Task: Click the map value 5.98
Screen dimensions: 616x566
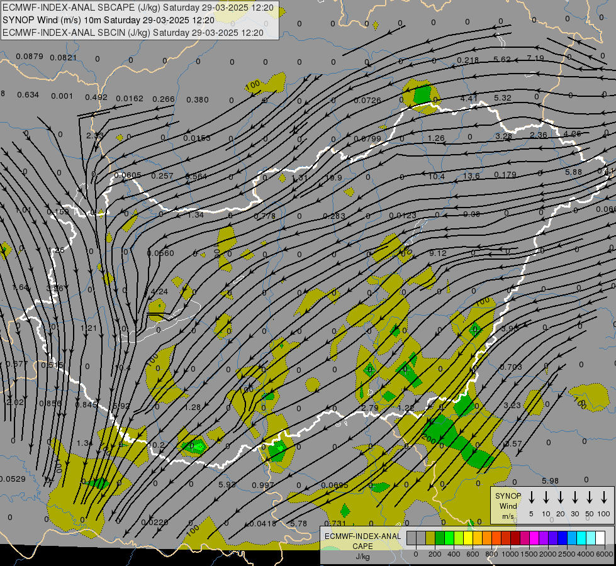Action: [x=550, y=480]
